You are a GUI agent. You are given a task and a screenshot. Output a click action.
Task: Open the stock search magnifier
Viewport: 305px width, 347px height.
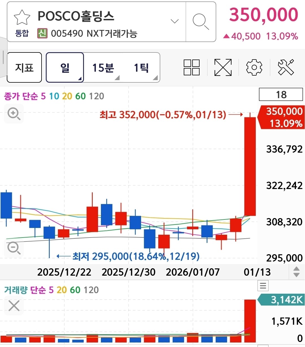click(x=201, y=21)
